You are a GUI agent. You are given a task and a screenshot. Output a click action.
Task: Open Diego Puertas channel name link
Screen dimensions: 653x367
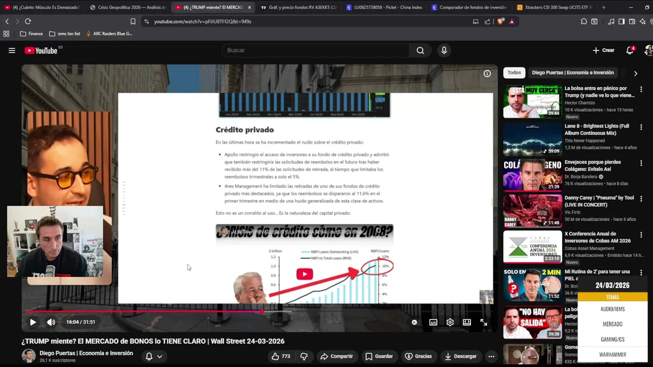pyautogui.click(x=86, y=353)
